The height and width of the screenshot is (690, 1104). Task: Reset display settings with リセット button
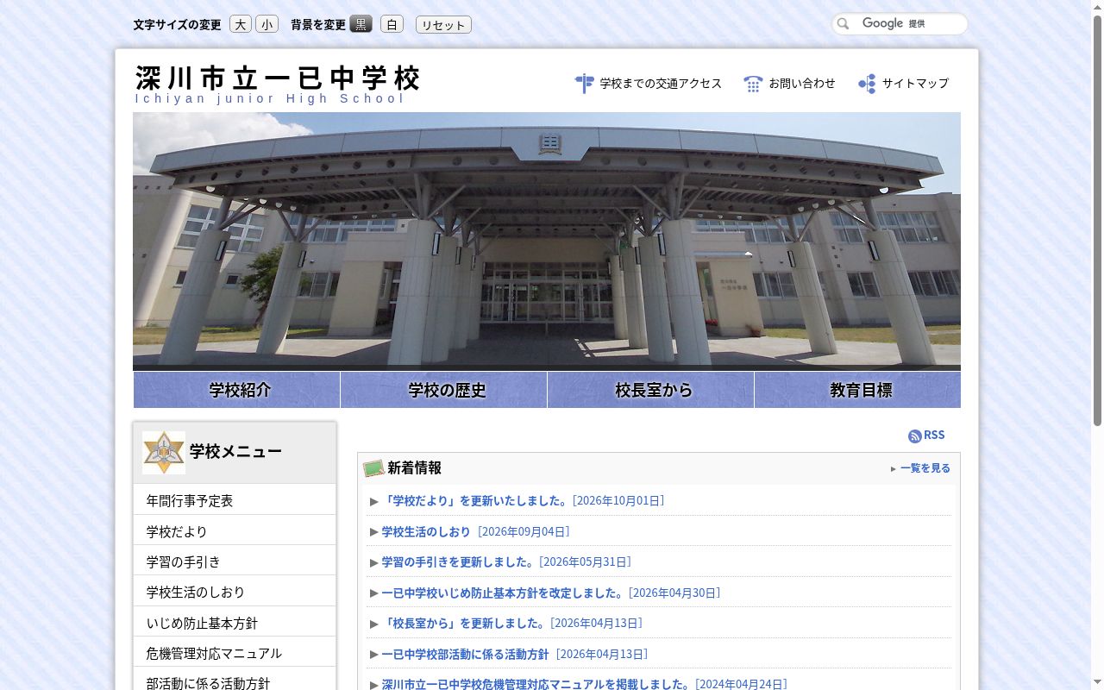pos(443,24)
